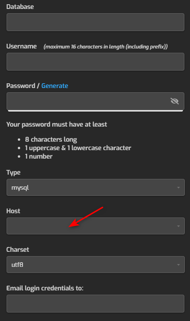This screenshot has height=321, width=190.
Task: Click the caret arrow of the Charset dropdown
Action: [x=178, y=265]
